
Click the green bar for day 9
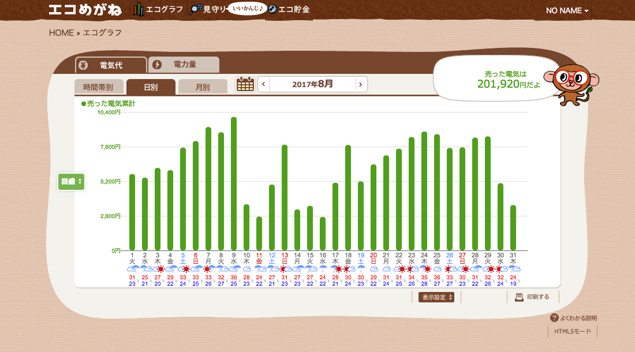(x=234, y=184)
